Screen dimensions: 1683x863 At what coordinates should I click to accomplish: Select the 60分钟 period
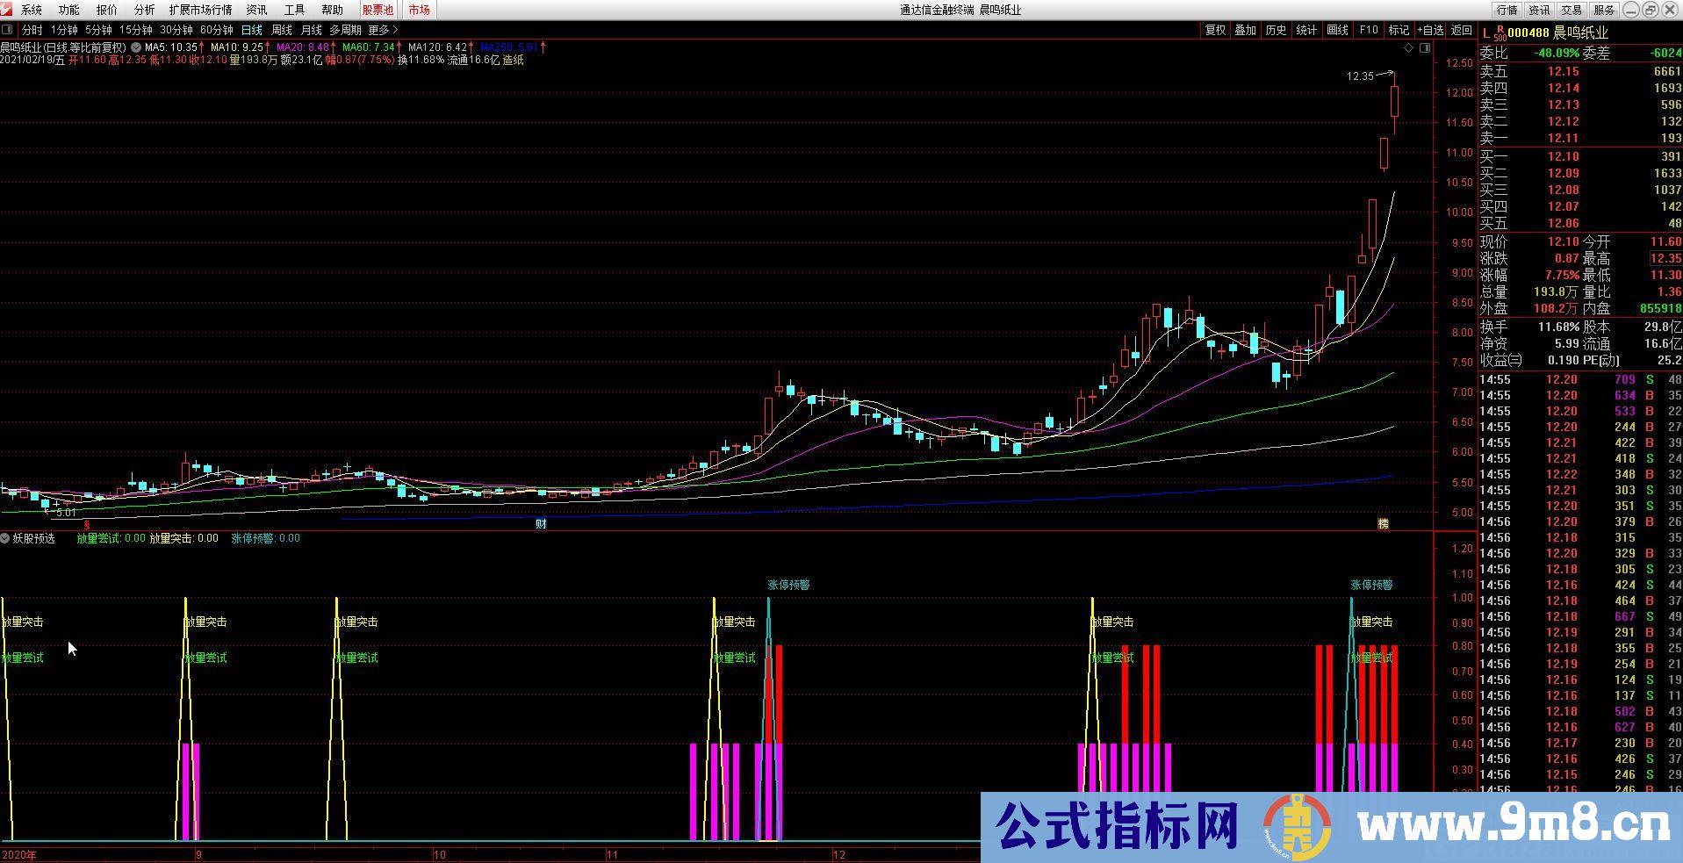tap(216, 30)
